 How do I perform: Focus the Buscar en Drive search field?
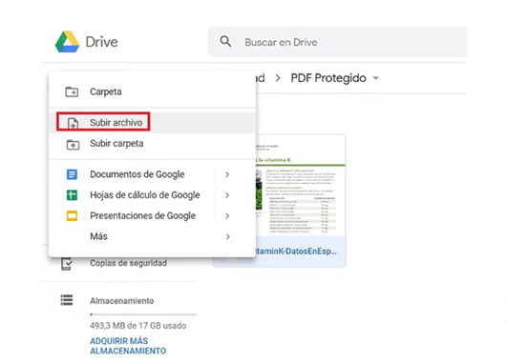pos(337,42)
